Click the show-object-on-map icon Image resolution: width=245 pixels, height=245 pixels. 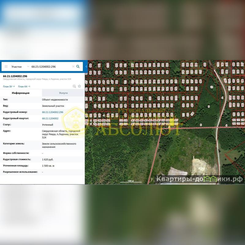click(74, 86)
